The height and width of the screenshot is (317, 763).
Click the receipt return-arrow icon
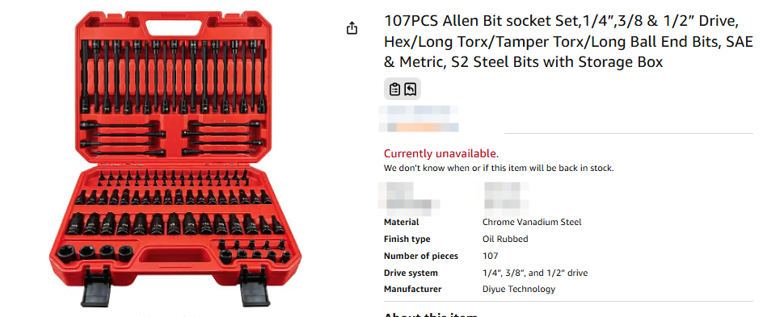[x=411, y=90]
